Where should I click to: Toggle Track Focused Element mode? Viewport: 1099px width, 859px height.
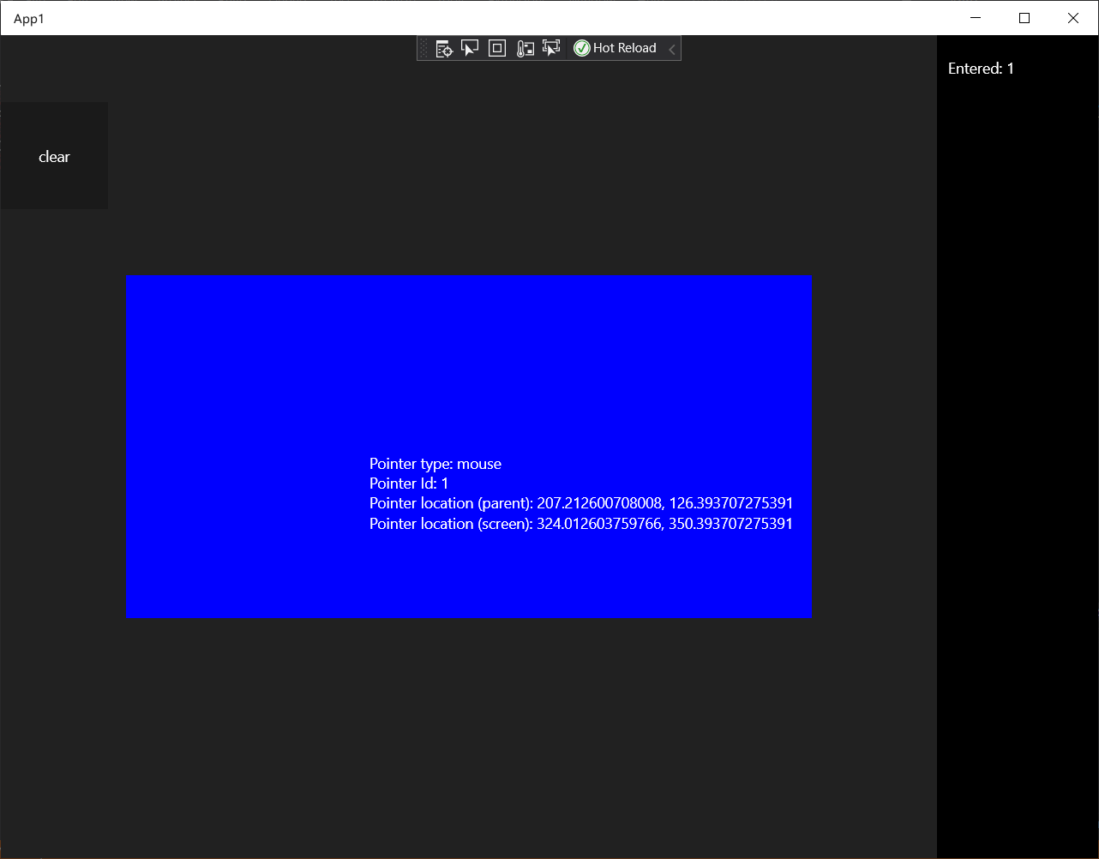(525, 48)
